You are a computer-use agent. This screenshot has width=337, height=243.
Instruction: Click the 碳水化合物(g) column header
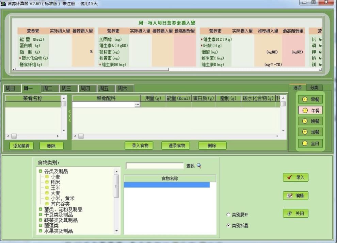(258, 98)
